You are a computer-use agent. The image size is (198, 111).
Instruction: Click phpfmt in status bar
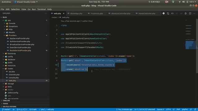[185, 109]
